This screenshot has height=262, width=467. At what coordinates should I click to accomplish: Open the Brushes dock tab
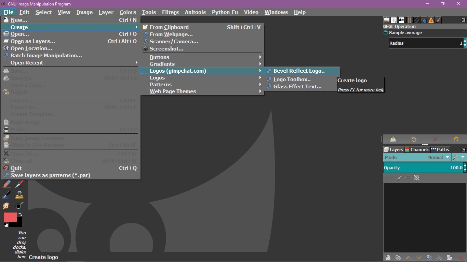pos(438,20)
